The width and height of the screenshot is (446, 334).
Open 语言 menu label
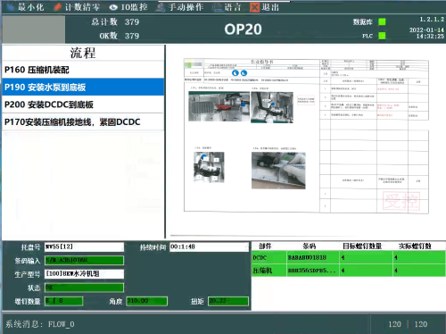click(x=233, y=7)
